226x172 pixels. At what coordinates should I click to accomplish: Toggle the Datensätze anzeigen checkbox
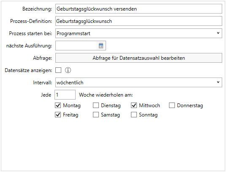[x=58, y=70]
